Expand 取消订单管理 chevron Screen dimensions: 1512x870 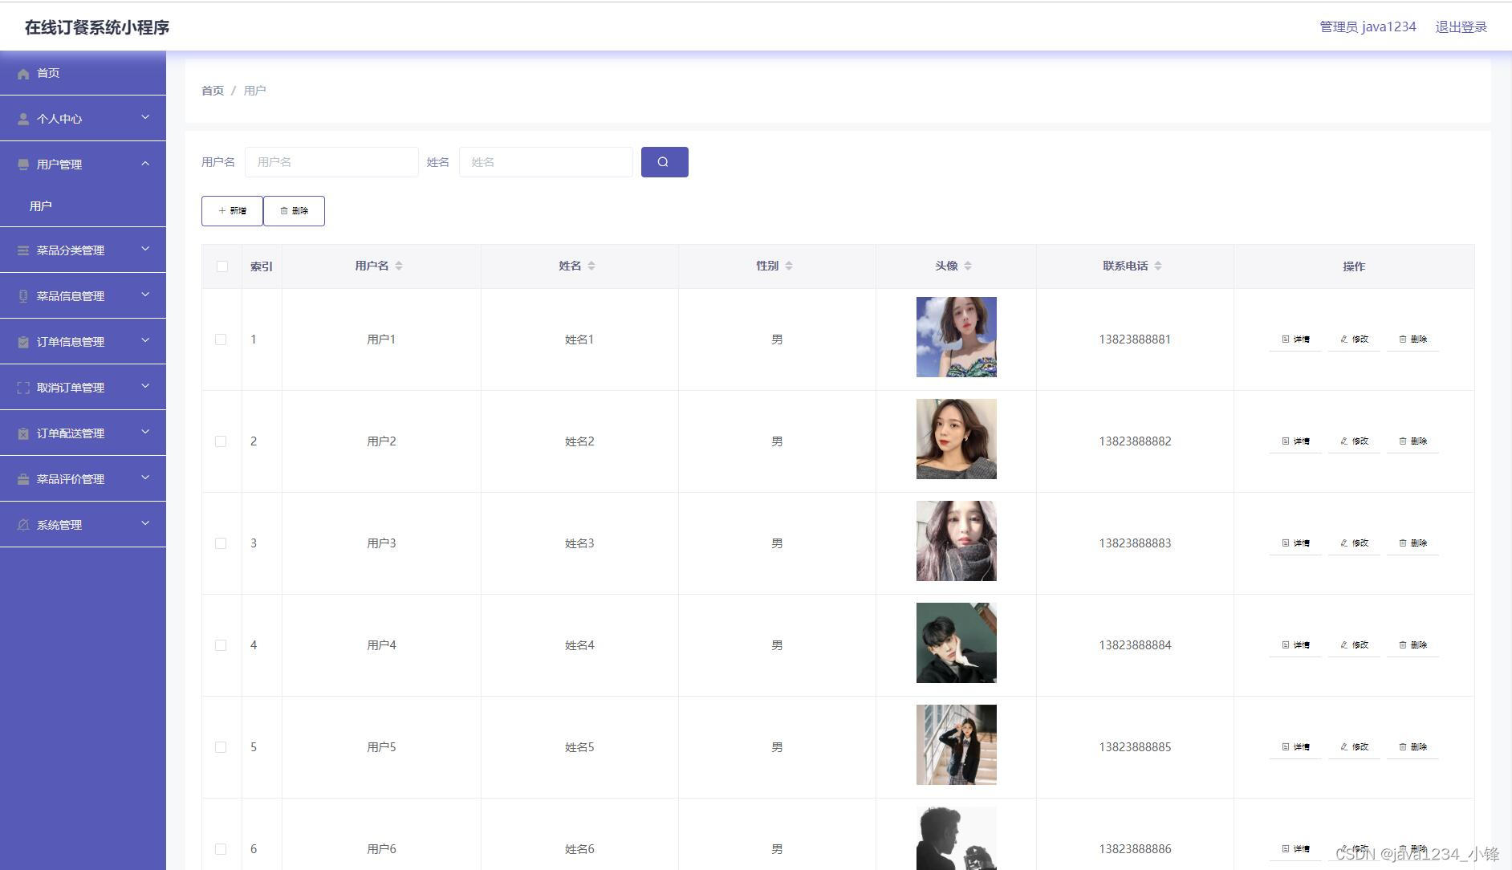coord(145,386)
